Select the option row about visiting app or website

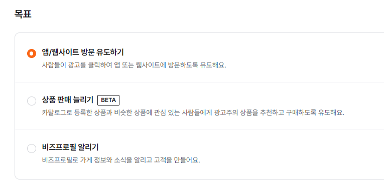(x=199, y=58)
